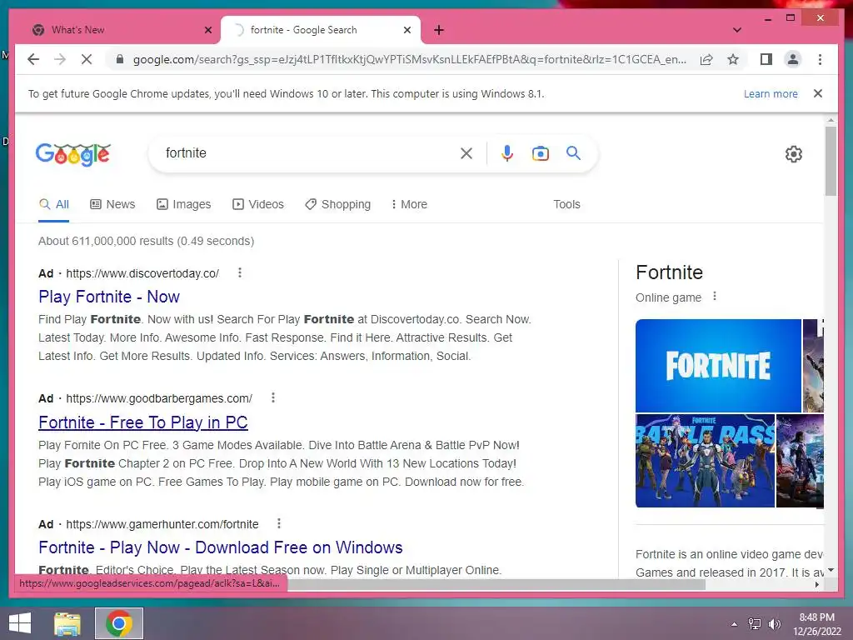Open File Explorer from taskbar
The image size is (853, 640).
[67, 623]
